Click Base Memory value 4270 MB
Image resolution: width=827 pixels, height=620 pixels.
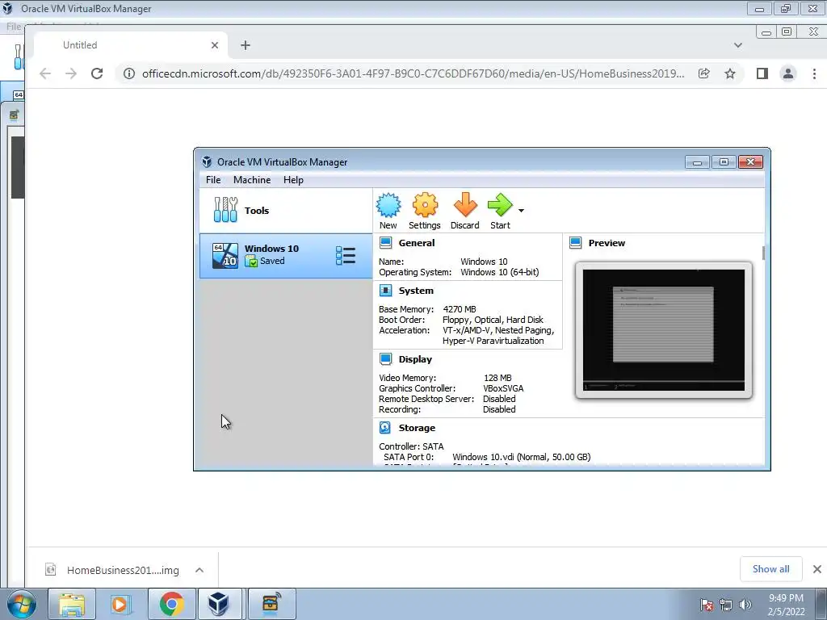pos(460,309)
